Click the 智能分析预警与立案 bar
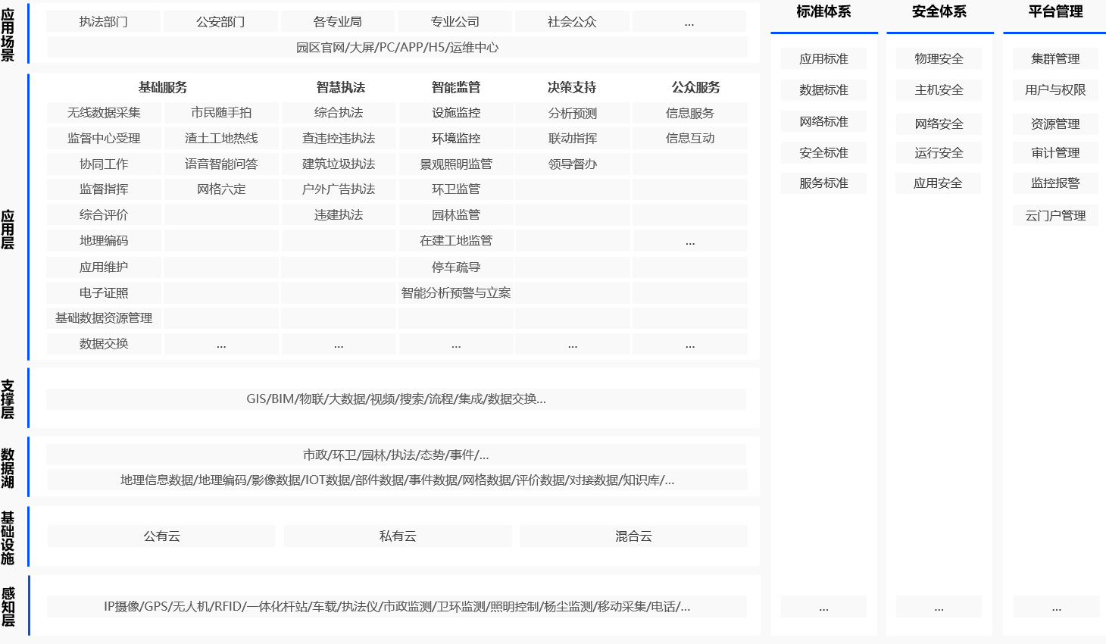Screen dimensions: 1106x644 456,293
